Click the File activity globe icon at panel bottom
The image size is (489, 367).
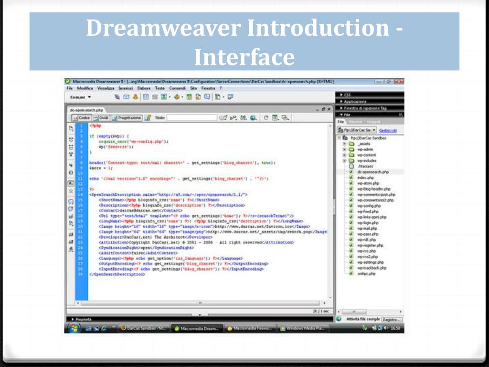(339, 319)
